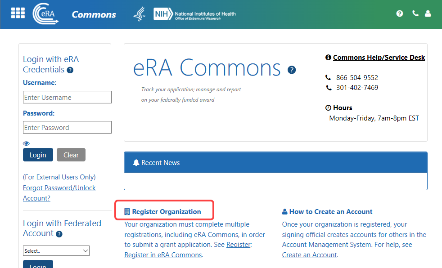Viewport: 442px width, 268px height.
Task: Click the eRA logo
Action: (45, 13)
